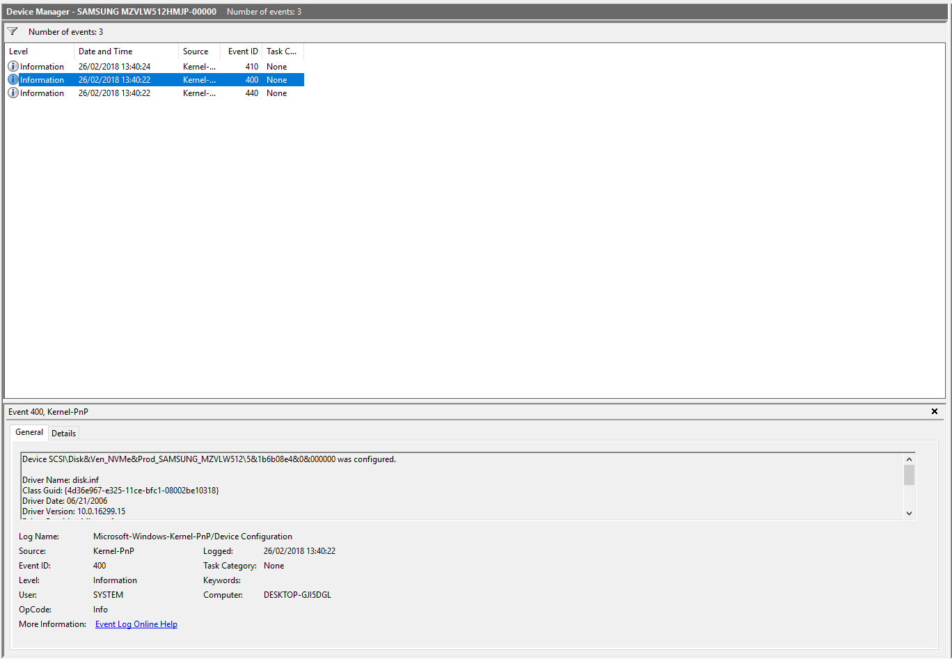Click the OpCode value Info
This screenshot has height=659, width=952.
(x=101, y=610)
